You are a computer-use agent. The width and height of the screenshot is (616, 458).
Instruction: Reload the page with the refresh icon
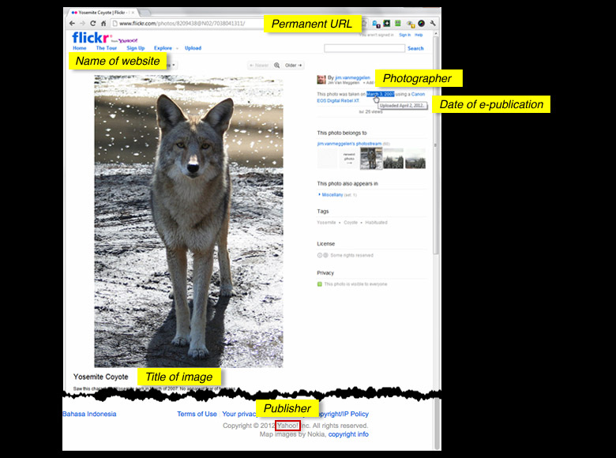click(92, 24)
